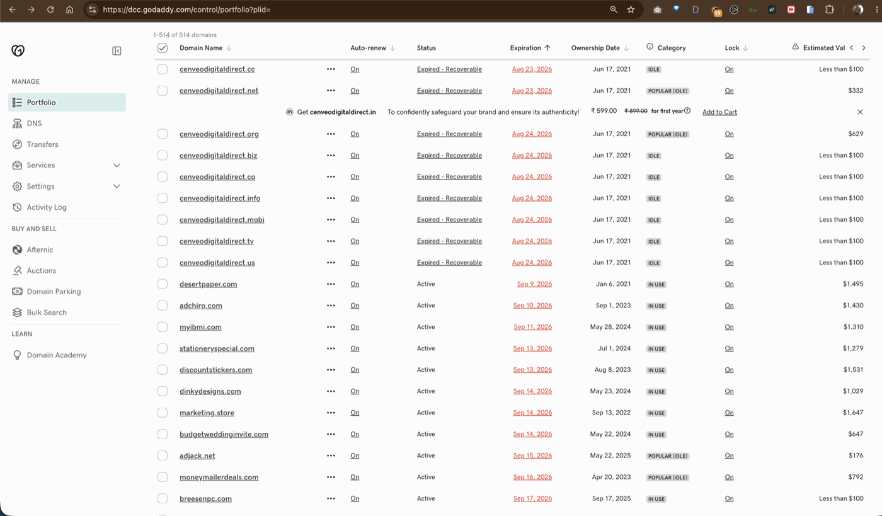Viewport: 882px width, 516px height.
Task: Expand the Settings menu chevron
Action: pos(117,186)
